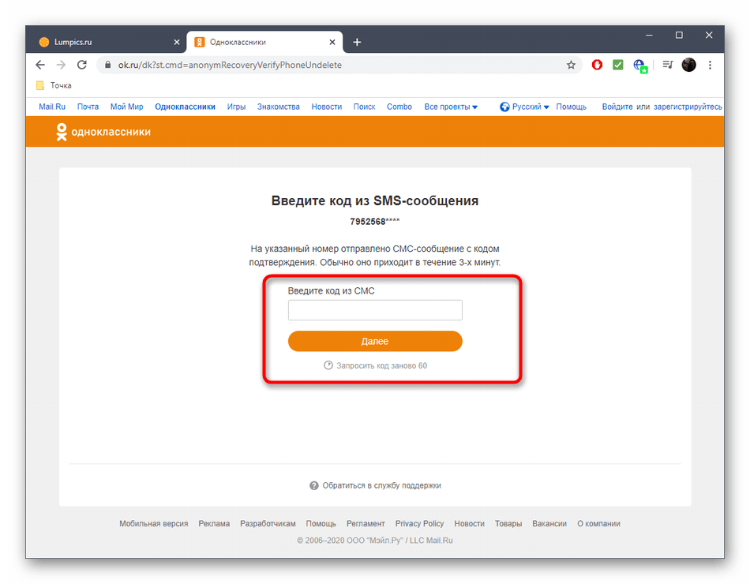Click the lock icon in the address bar
750x584 pixels.
[x=107, y=65]
